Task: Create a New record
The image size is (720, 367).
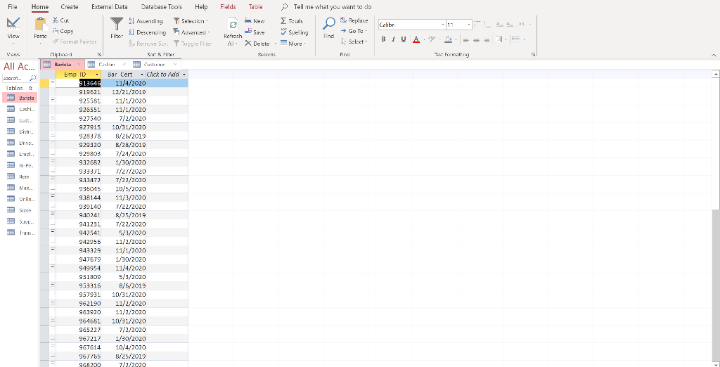Action: 255,21
